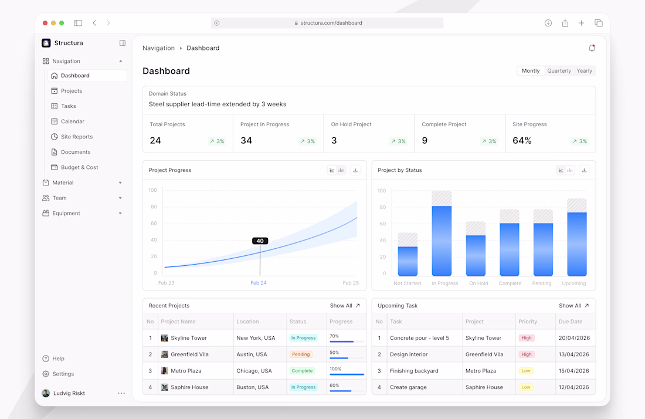
Task: Collapse the sidebar panel icon beside Structura
Action: pos(123,43)
